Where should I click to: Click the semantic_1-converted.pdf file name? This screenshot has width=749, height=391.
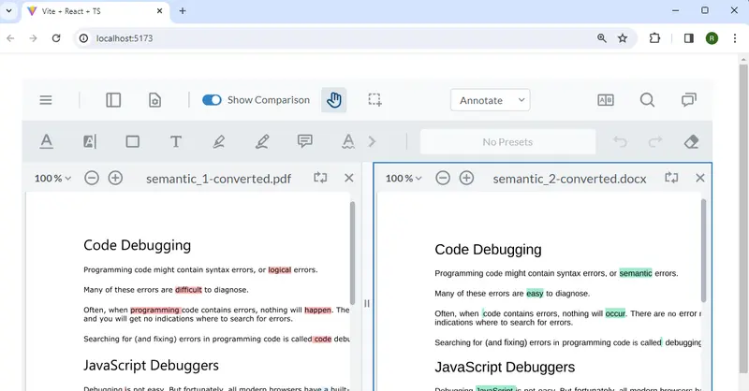pyautogui.click(x=218, y=179)
